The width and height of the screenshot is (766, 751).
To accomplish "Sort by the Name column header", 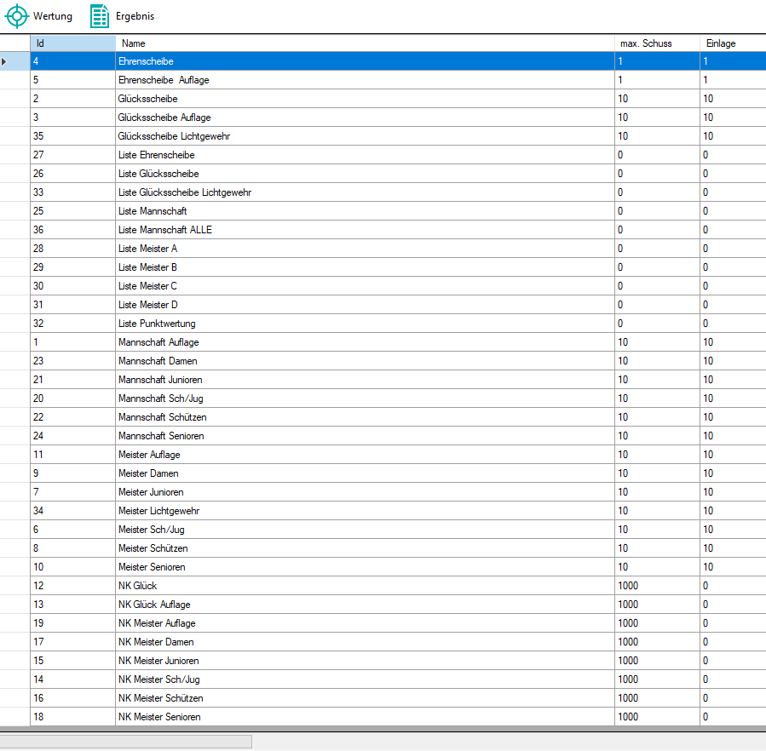I will (365, 43).
